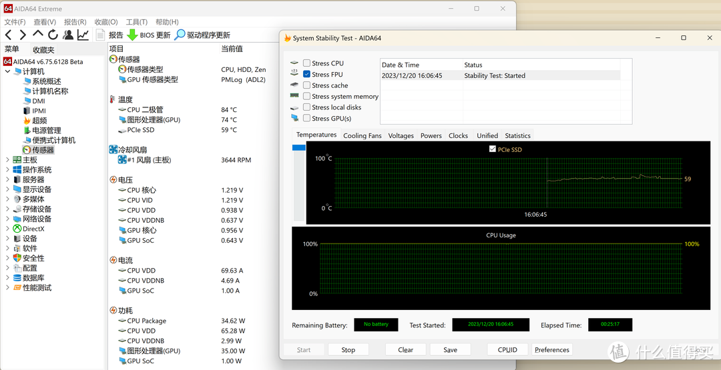Viewport: 721px width, 370px height.
Task: Click the 多媒体 speaker icon
Action: pyautogui.click(x=17, y=199)
